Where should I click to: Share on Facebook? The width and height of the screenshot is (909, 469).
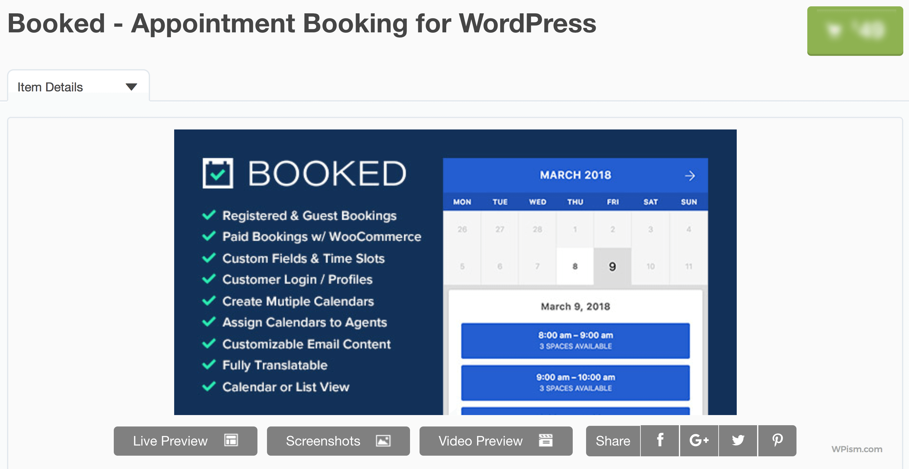point(660,441)
